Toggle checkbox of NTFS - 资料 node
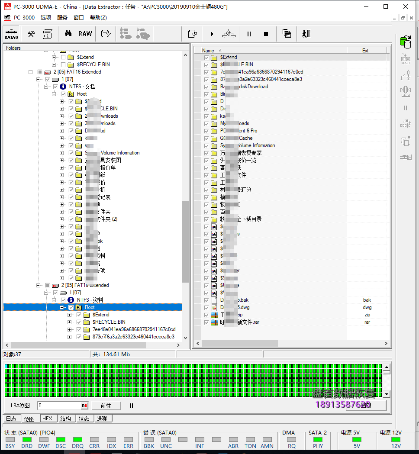Screen dimensions: 419x454 [63, 300]
